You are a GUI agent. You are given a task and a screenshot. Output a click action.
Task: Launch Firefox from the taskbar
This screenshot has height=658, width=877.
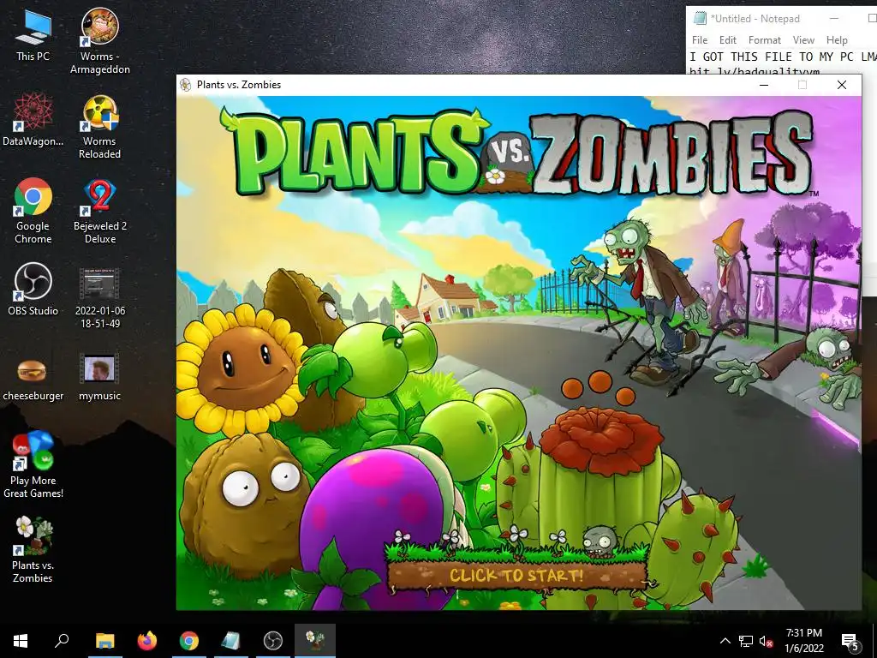[147, 641]
